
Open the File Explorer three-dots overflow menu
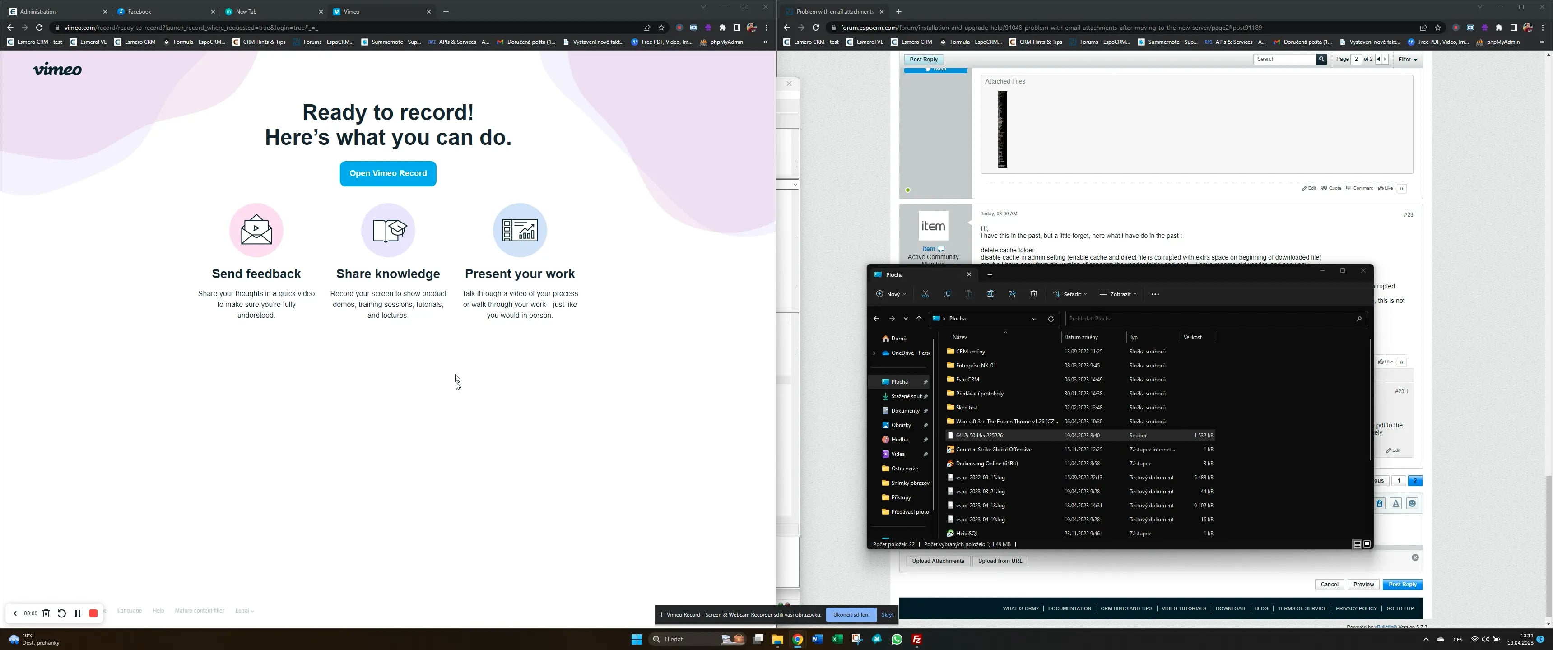pos(1154,294)
